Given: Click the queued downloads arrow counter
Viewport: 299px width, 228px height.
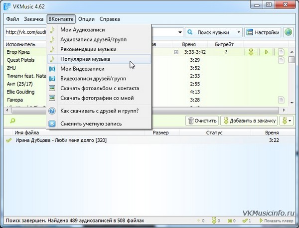Looking at the screenshot, I should [216, 221].
